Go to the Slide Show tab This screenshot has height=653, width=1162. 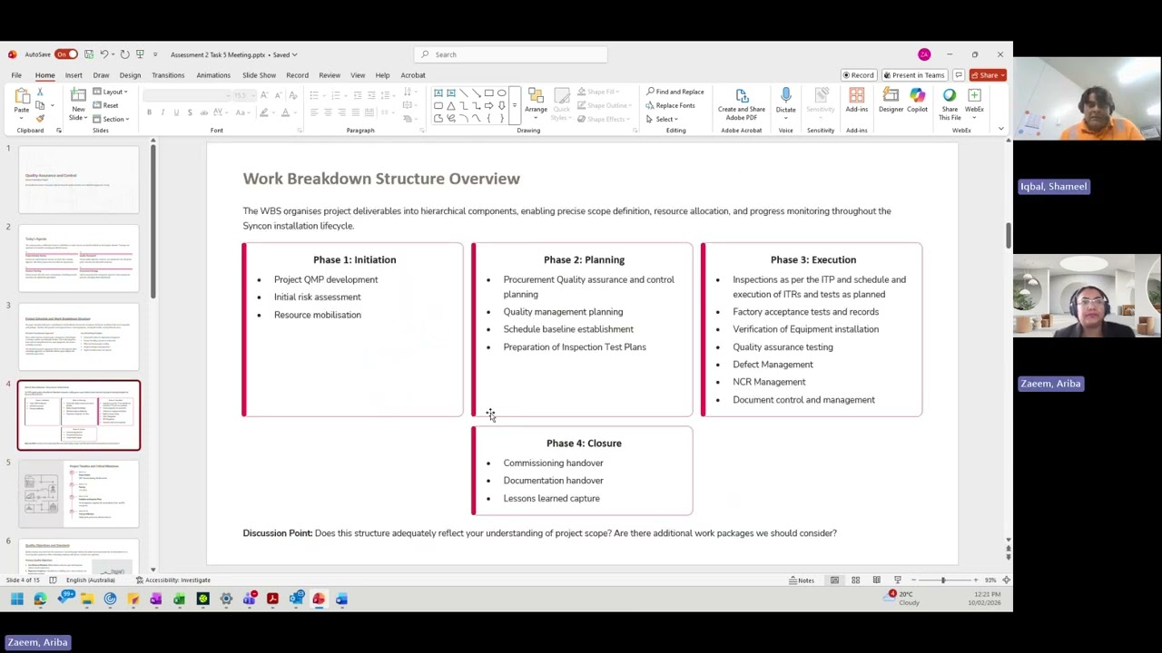pyautogui.click(x=259, y=75)
